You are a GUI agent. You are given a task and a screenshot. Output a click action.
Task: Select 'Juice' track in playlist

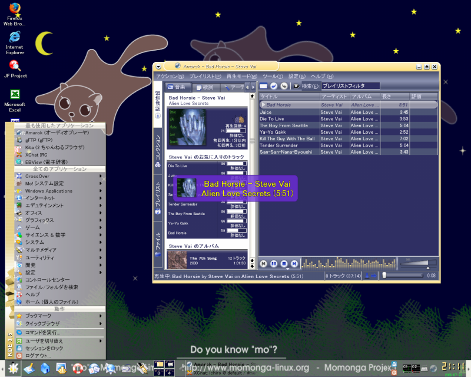[x=349, y=112]
